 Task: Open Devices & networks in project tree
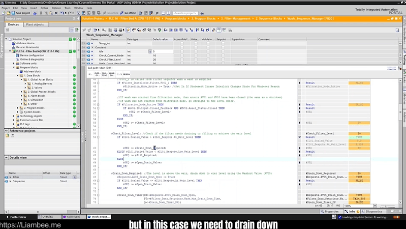pos(27,47)
